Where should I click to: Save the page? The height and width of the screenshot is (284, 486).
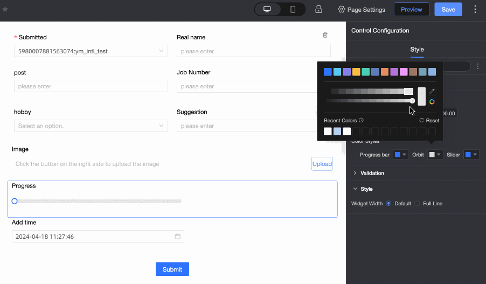448,9
